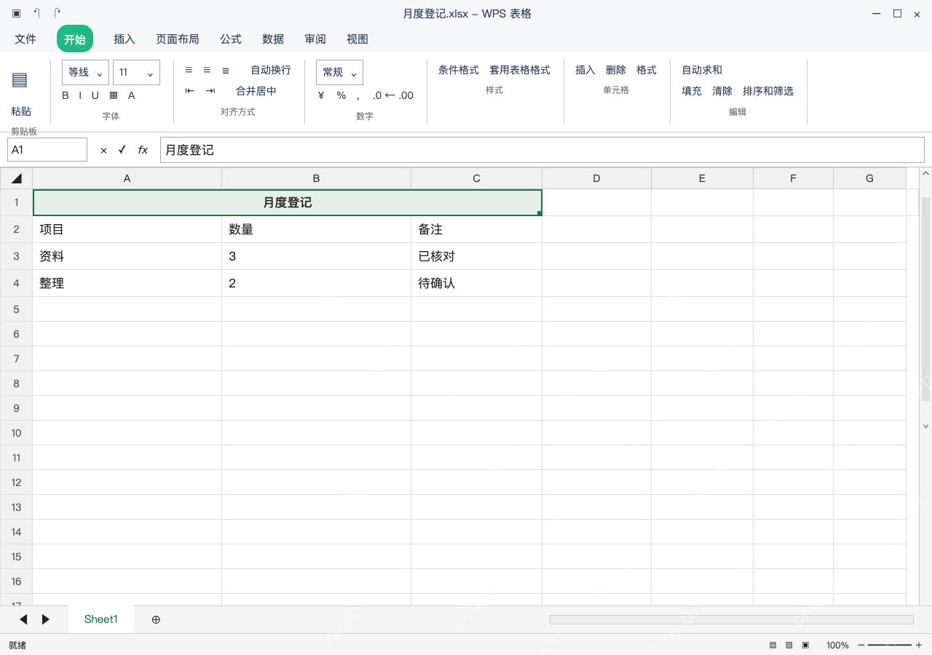This screenshot has height=655, width=932.
Task: Apply the percent number format
Action: (341, 95)
